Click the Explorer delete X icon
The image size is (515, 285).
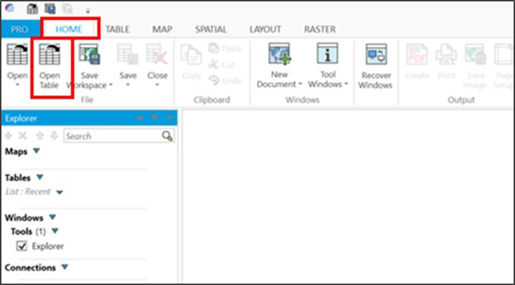(22, 135)
